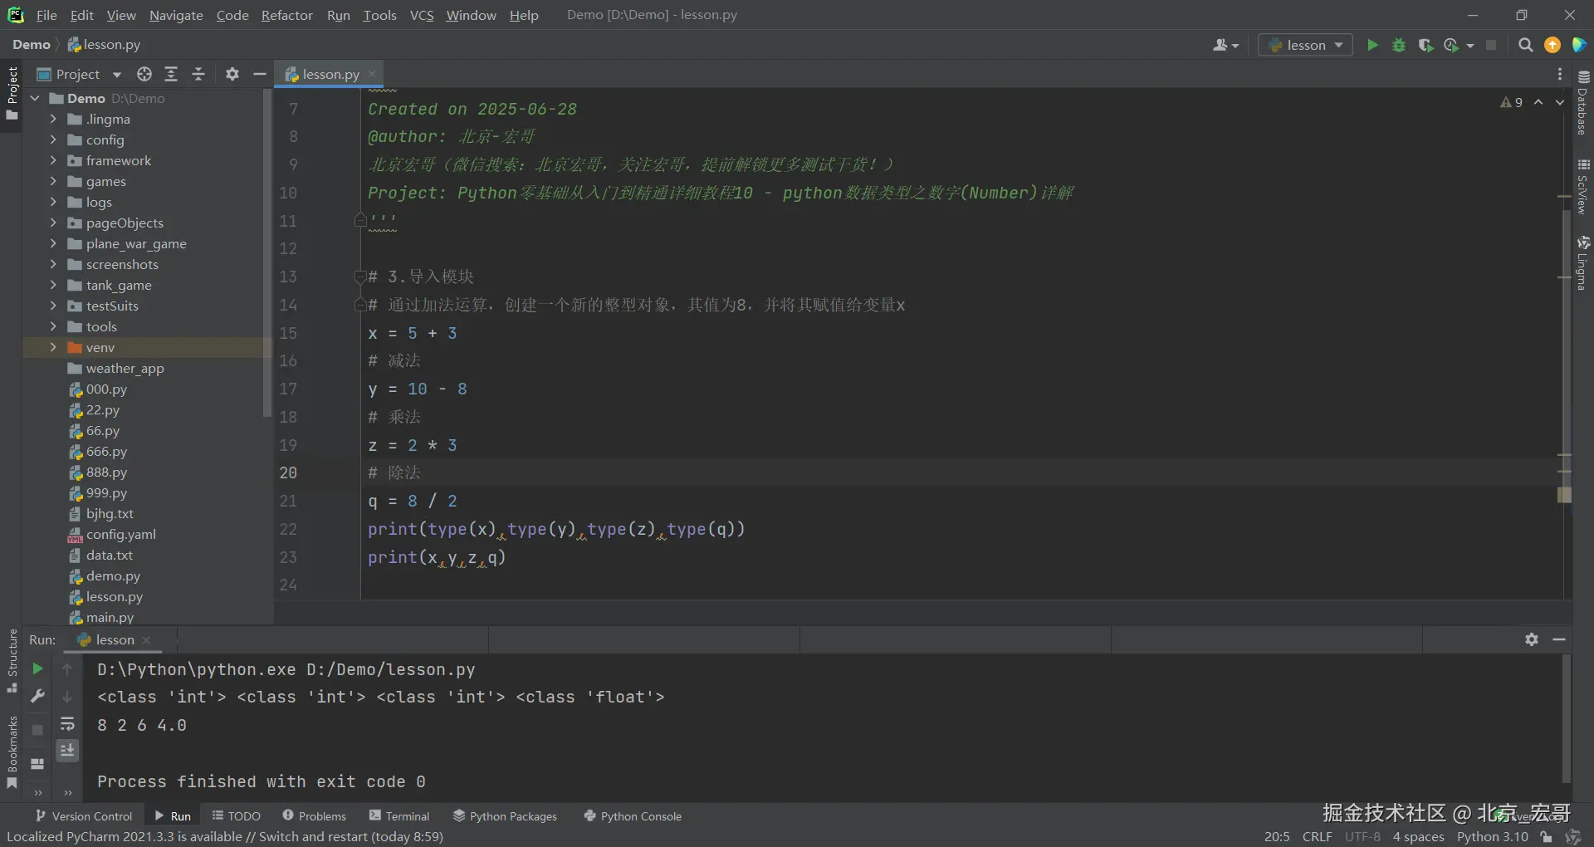Expand the pageObjects folder
The width and height of the screenshot is (1594, 847).
[x=53, y=223]
